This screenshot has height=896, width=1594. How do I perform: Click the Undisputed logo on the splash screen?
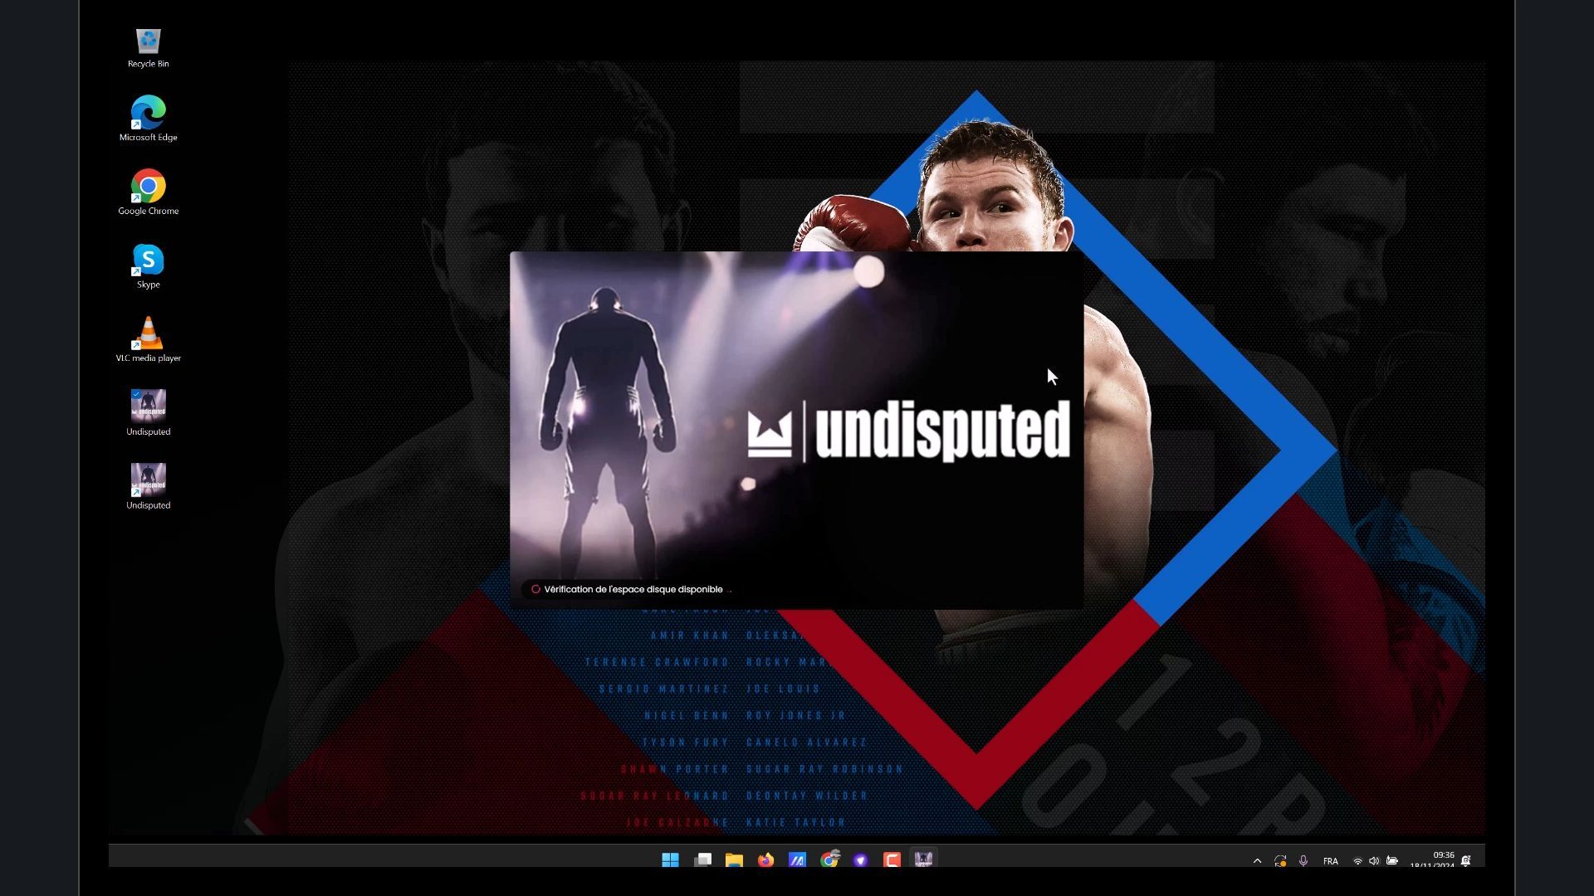click(x=908, y=431)
